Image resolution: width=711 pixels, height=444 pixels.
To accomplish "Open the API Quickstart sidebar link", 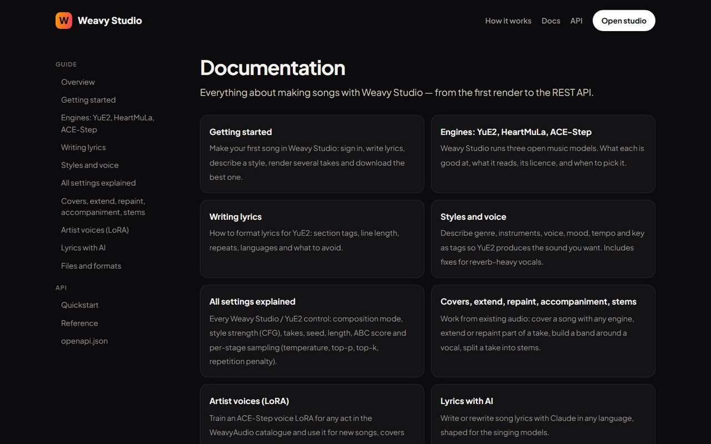I will [x=80, y=305].
